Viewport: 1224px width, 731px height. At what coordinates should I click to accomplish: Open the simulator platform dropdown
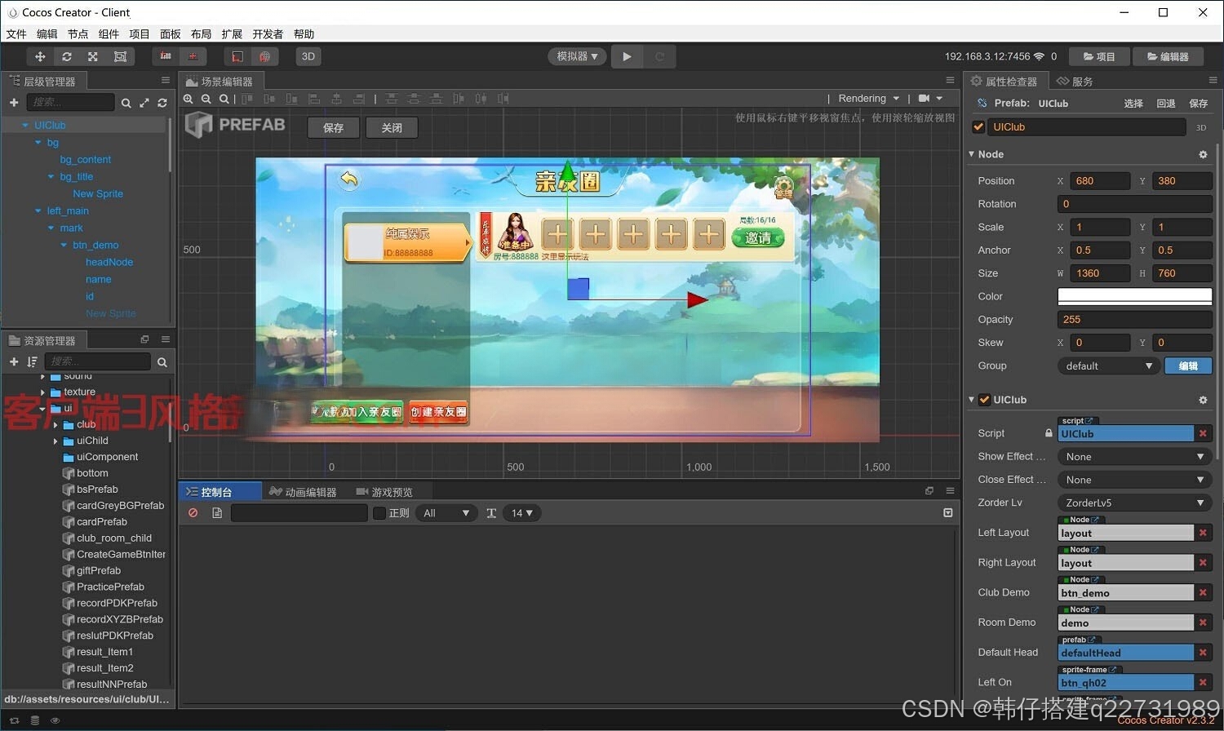click(x=577, y=56)
